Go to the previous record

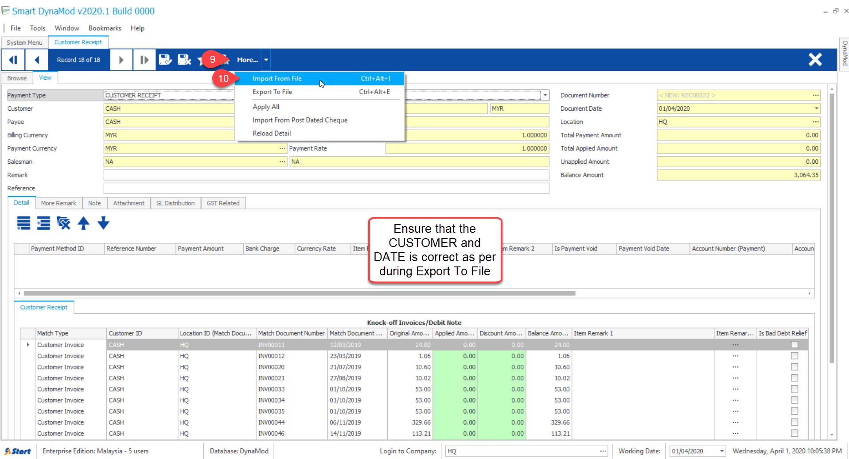(37, 60)
